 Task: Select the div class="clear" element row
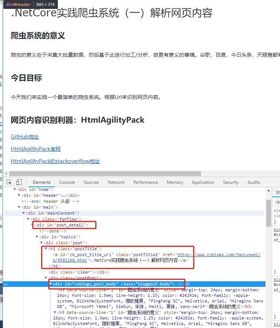(x=79, y=272)
